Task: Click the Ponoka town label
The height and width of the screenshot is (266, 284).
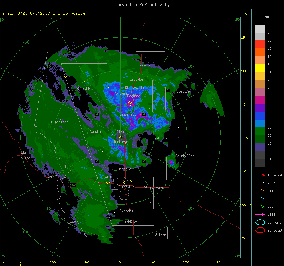Action: [144, 65]
